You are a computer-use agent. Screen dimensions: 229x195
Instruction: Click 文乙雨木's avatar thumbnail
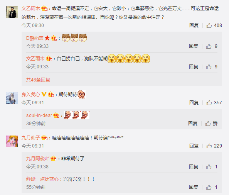click(12, 12)
